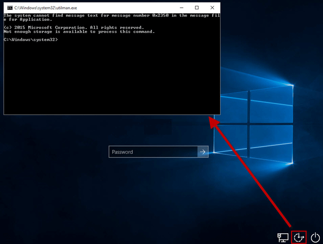Screen dimensions: 323x244
Task: Open the Ease of Access icon
Action: (x=299, y=238)
